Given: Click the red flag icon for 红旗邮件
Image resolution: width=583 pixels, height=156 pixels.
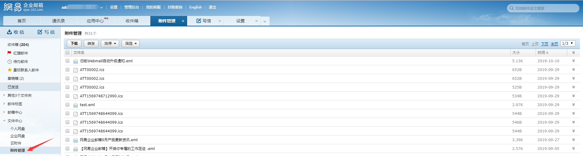Looking at the screenshot, I should pos(9,53).
